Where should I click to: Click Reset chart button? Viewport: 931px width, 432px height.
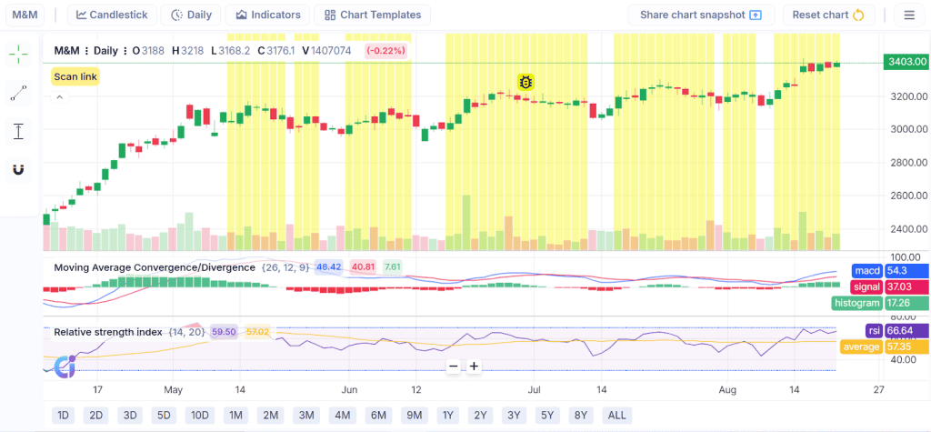point(829,15)
